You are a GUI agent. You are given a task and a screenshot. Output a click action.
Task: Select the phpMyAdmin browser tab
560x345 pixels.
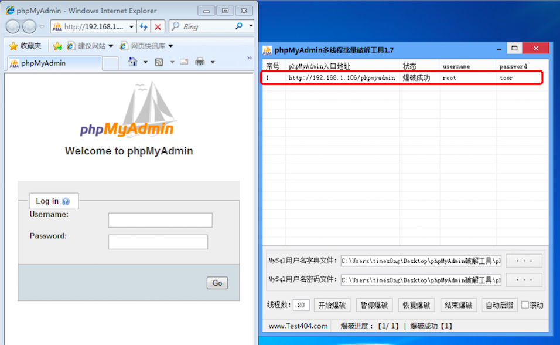54,63
